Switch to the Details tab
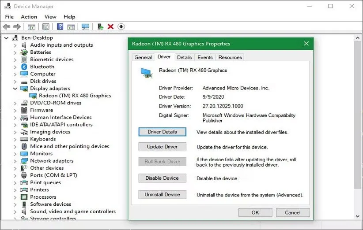Image resolution: width=363 pixels, height=230 pixels. (x=184, y=57)
